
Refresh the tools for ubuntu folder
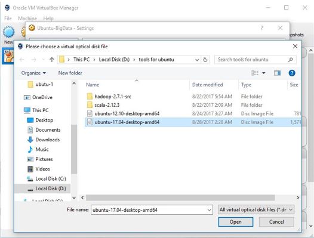(x=205, y=60)
